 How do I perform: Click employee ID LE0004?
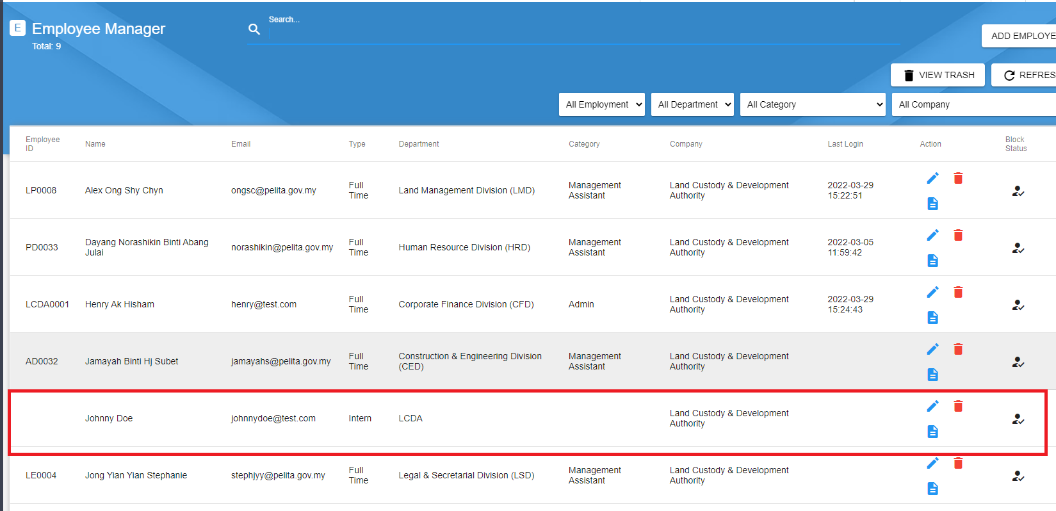tap(41, 475)
